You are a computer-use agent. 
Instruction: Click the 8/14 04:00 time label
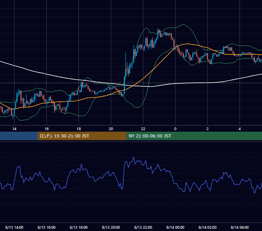(x=240, y=227)
